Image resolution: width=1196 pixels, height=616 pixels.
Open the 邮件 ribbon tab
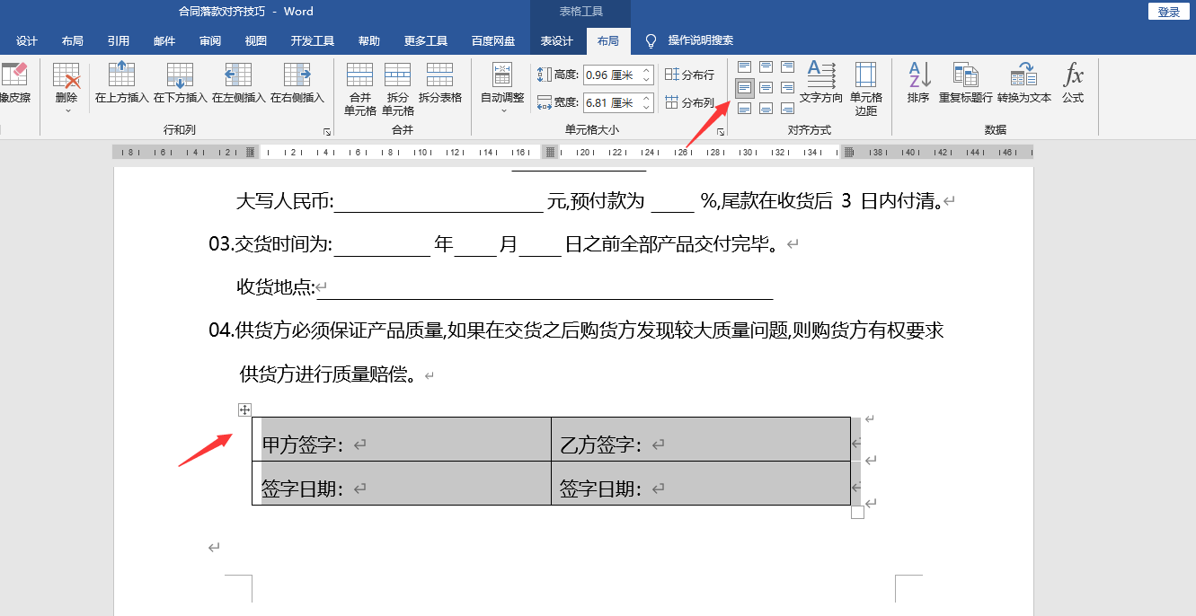click(164, 41)
